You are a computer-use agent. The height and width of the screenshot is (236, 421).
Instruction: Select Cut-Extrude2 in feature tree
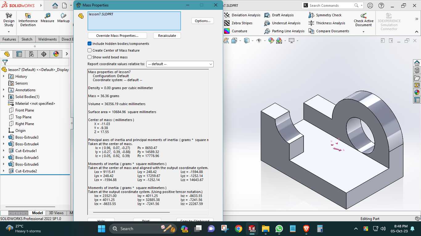26,171
